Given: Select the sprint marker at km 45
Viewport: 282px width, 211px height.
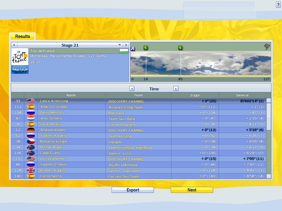Looking at the screenshot, I should click(180, 48).
